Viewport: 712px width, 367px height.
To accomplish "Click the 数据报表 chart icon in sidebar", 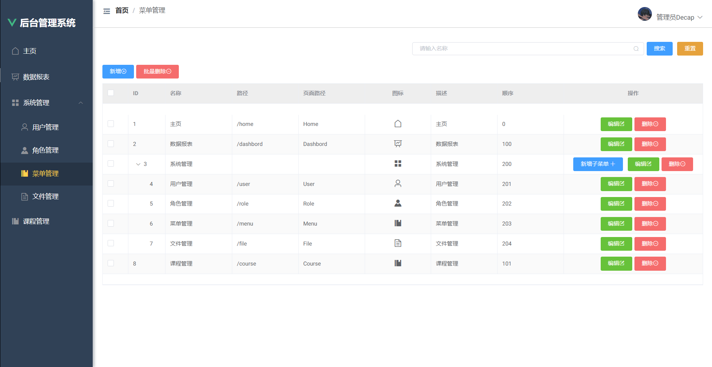I will click(15, 77).
